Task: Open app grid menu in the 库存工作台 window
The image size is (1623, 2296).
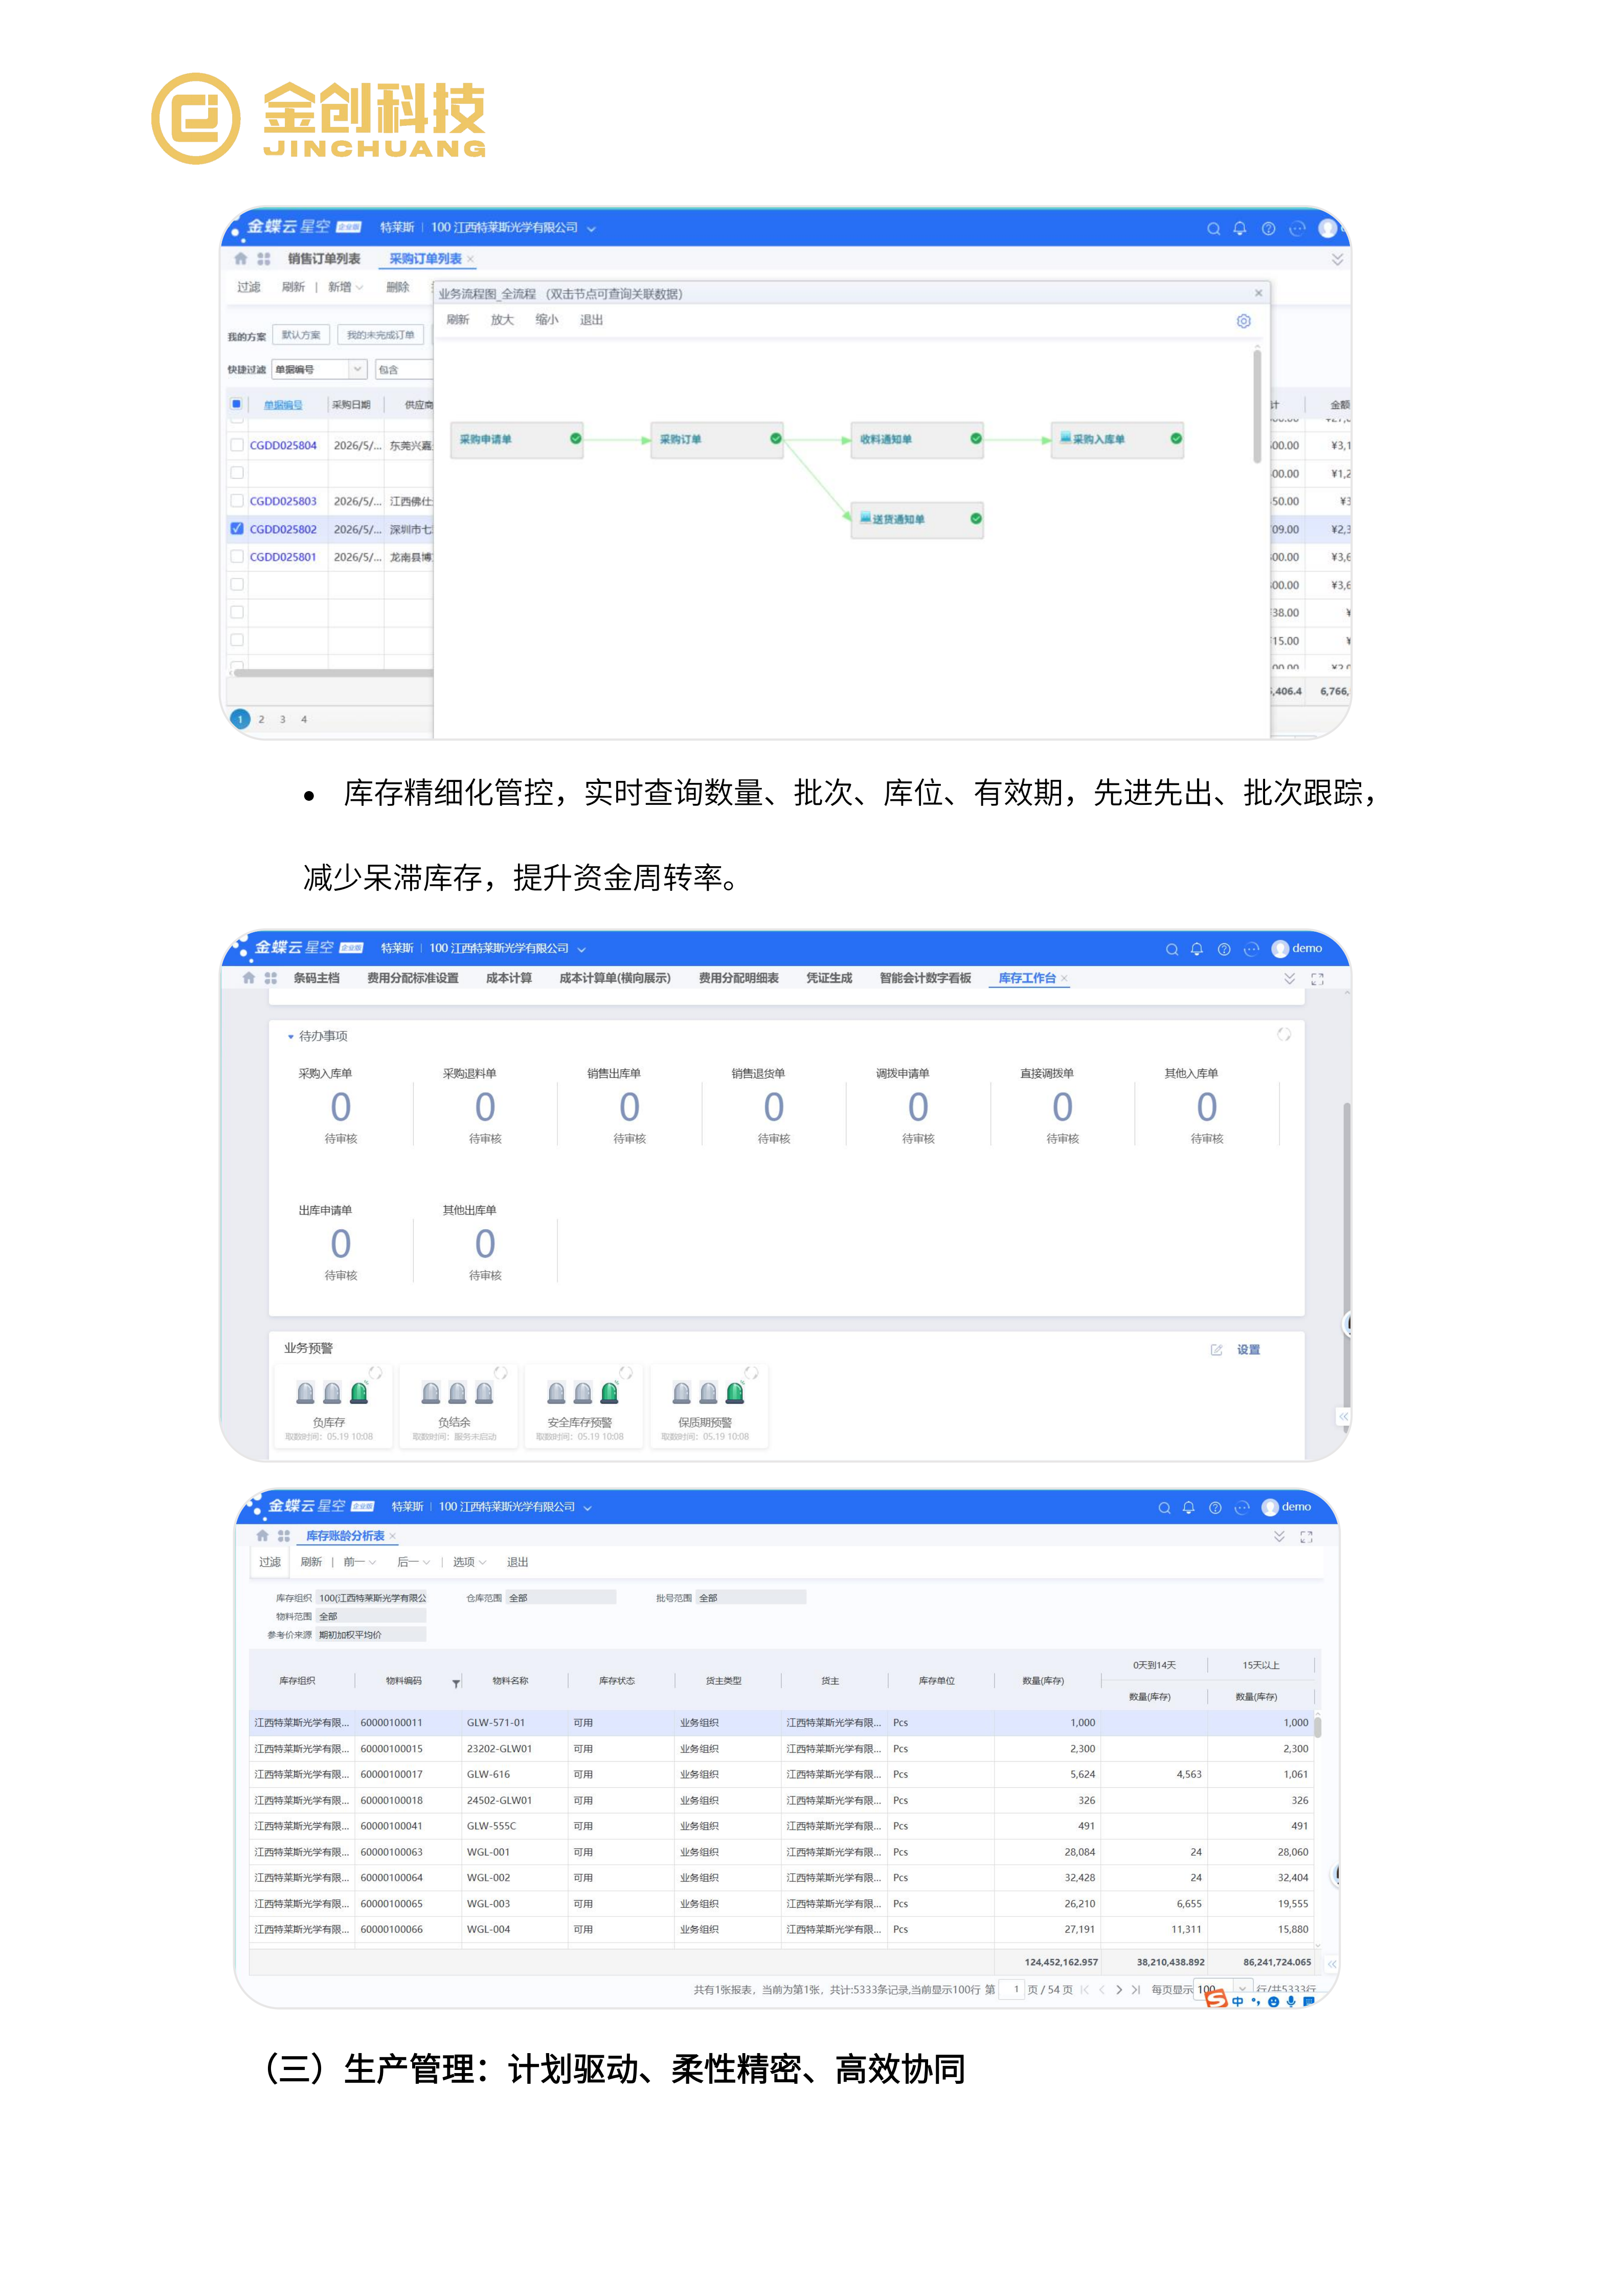Action: [x=271, y=979]
